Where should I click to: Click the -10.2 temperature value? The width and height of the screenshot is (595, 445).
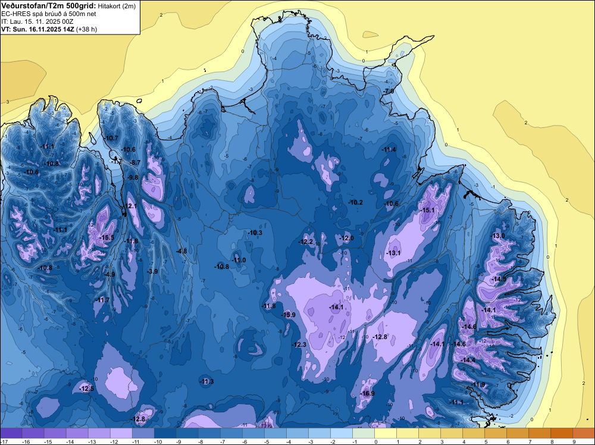[x=356, y=202]
